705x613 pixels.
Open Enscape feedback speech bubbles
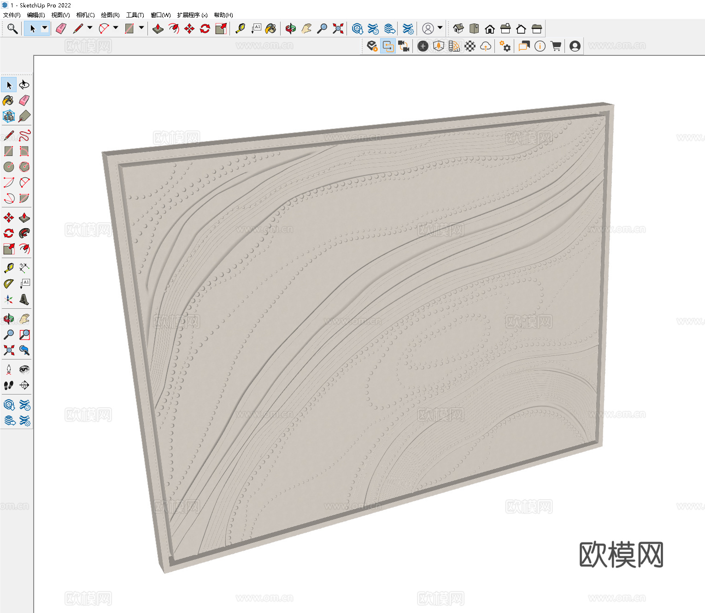[x=524, y=46]
